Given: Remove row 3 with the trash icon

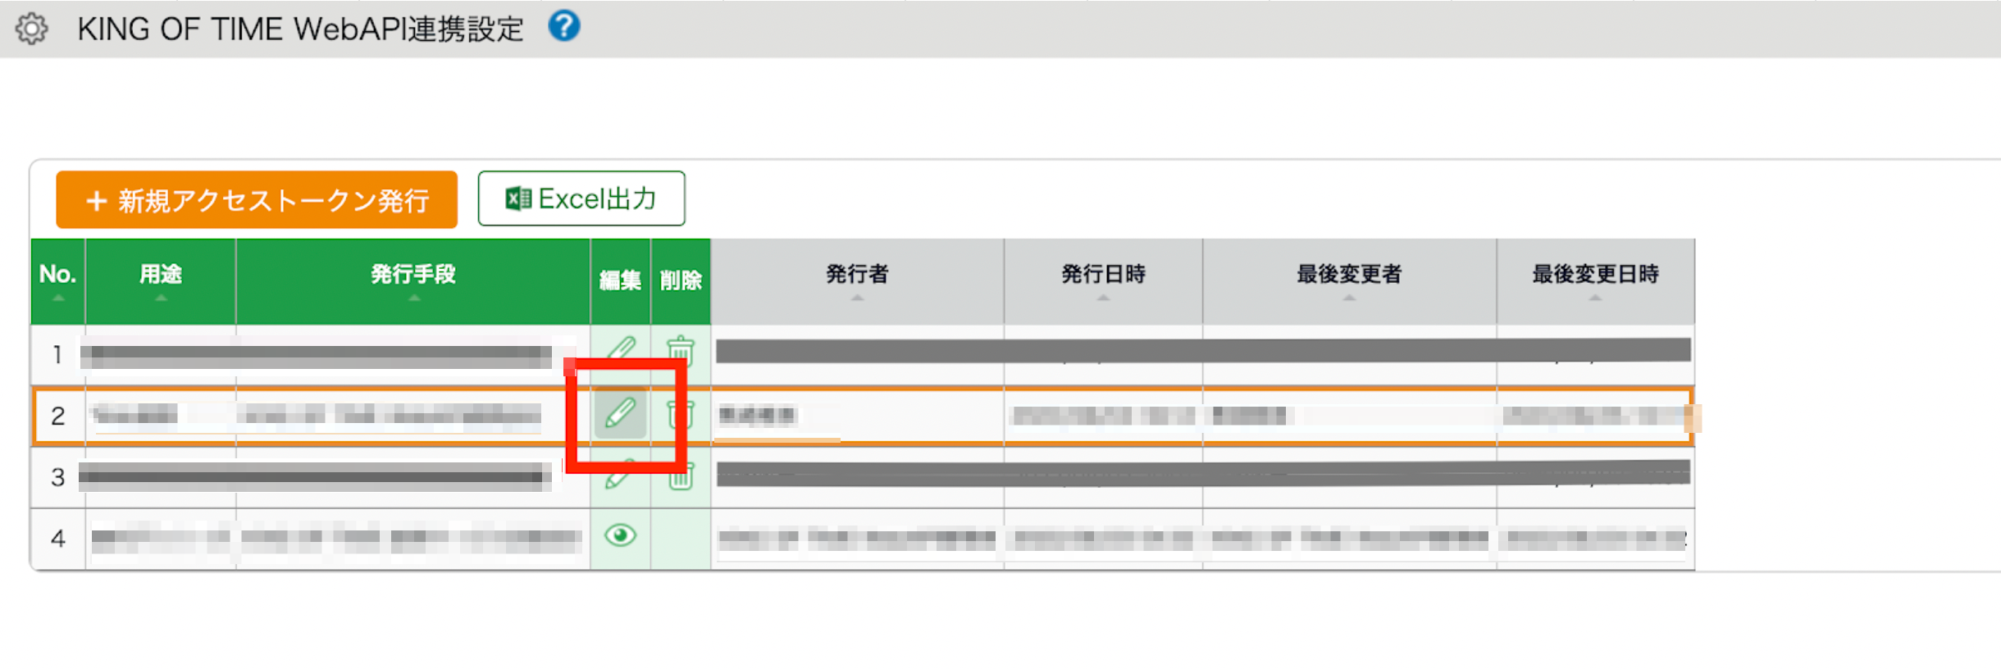Looking at the screenshot, I should tap(680, 476).
